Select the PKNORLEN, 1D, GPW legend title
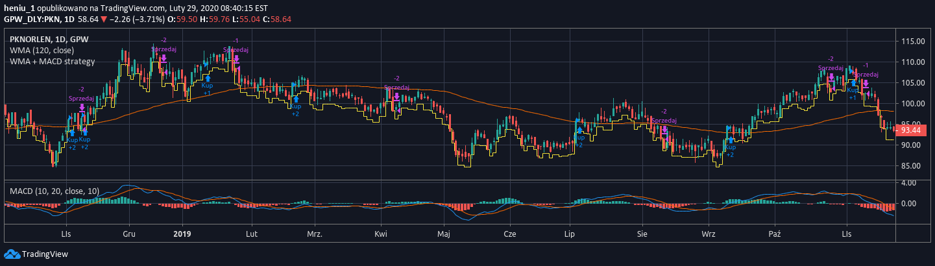The width and height of the screenshot is (935, 266). coord(49,40)
